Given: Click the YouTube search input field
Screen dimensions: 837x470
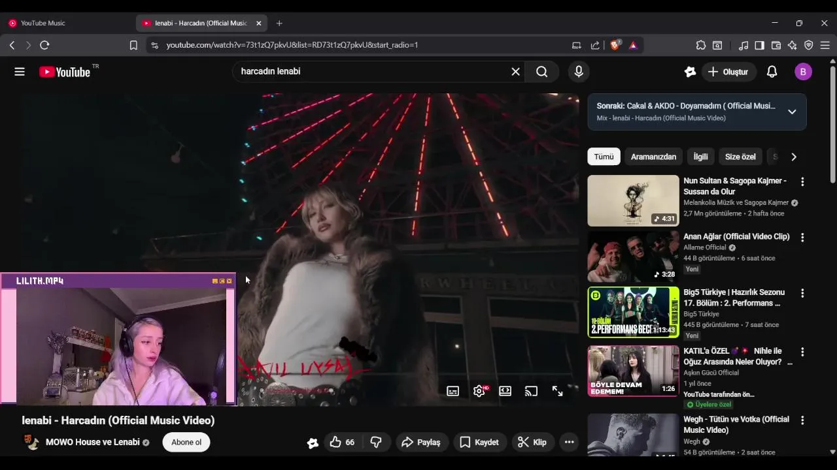Looking at the screenshot, I should coord(373,72).
